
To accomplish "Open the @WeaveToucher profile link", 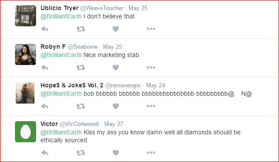I will tap(102, 8).
